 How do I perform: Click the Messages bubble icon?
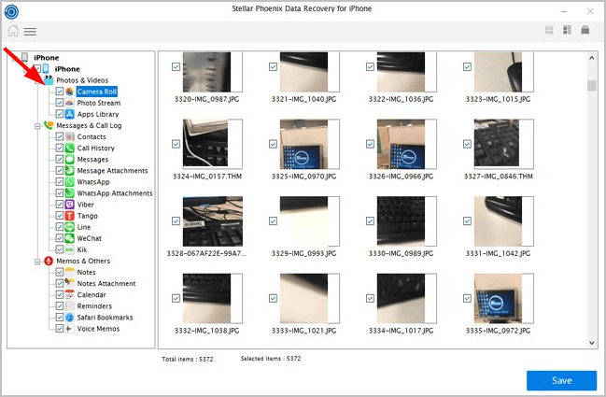pyautogui.click(x=70, y=159)
